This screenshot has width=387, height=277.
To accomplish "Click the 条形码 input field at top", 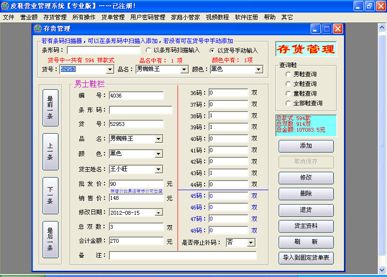I will point(104,50).
